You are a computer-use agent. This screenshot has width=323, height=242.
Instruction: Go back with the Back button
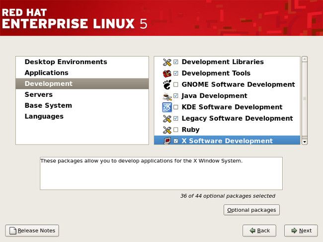click(x=259, y=231)
